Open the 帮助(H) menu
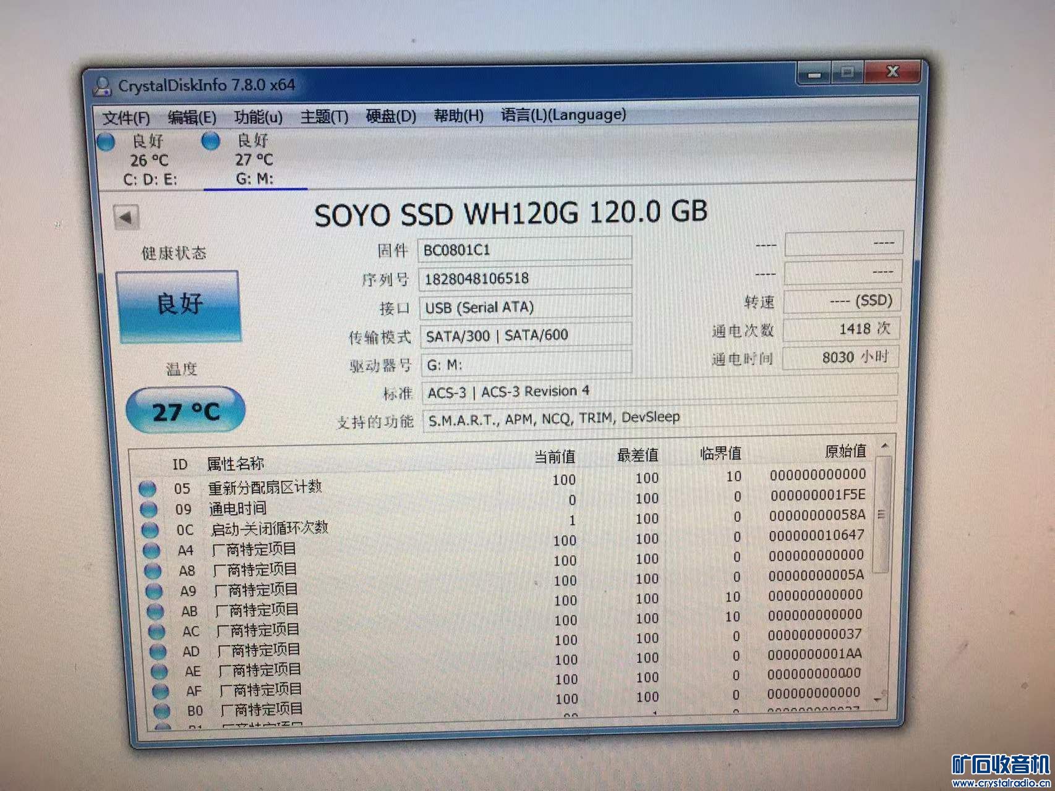 click(458, 115)
